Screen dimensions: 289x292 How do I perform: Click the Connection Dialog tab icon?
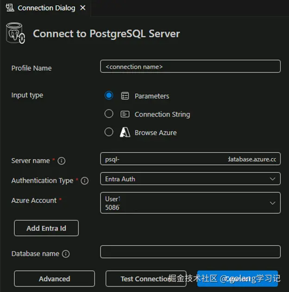10,8
